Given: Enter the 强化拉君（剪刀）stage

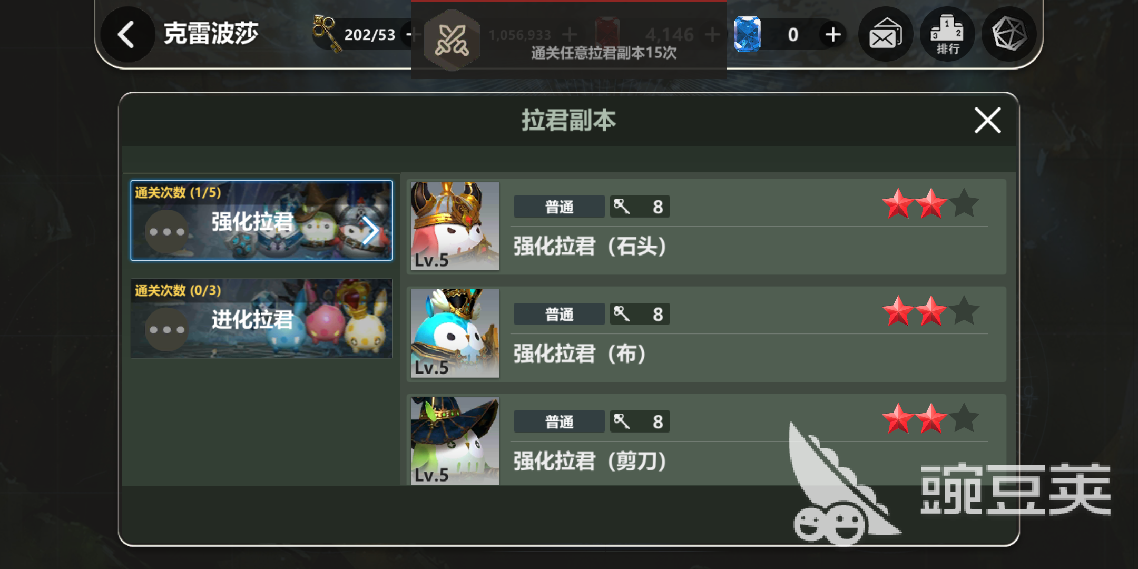Looking at the screenshot, I should 706,439.
